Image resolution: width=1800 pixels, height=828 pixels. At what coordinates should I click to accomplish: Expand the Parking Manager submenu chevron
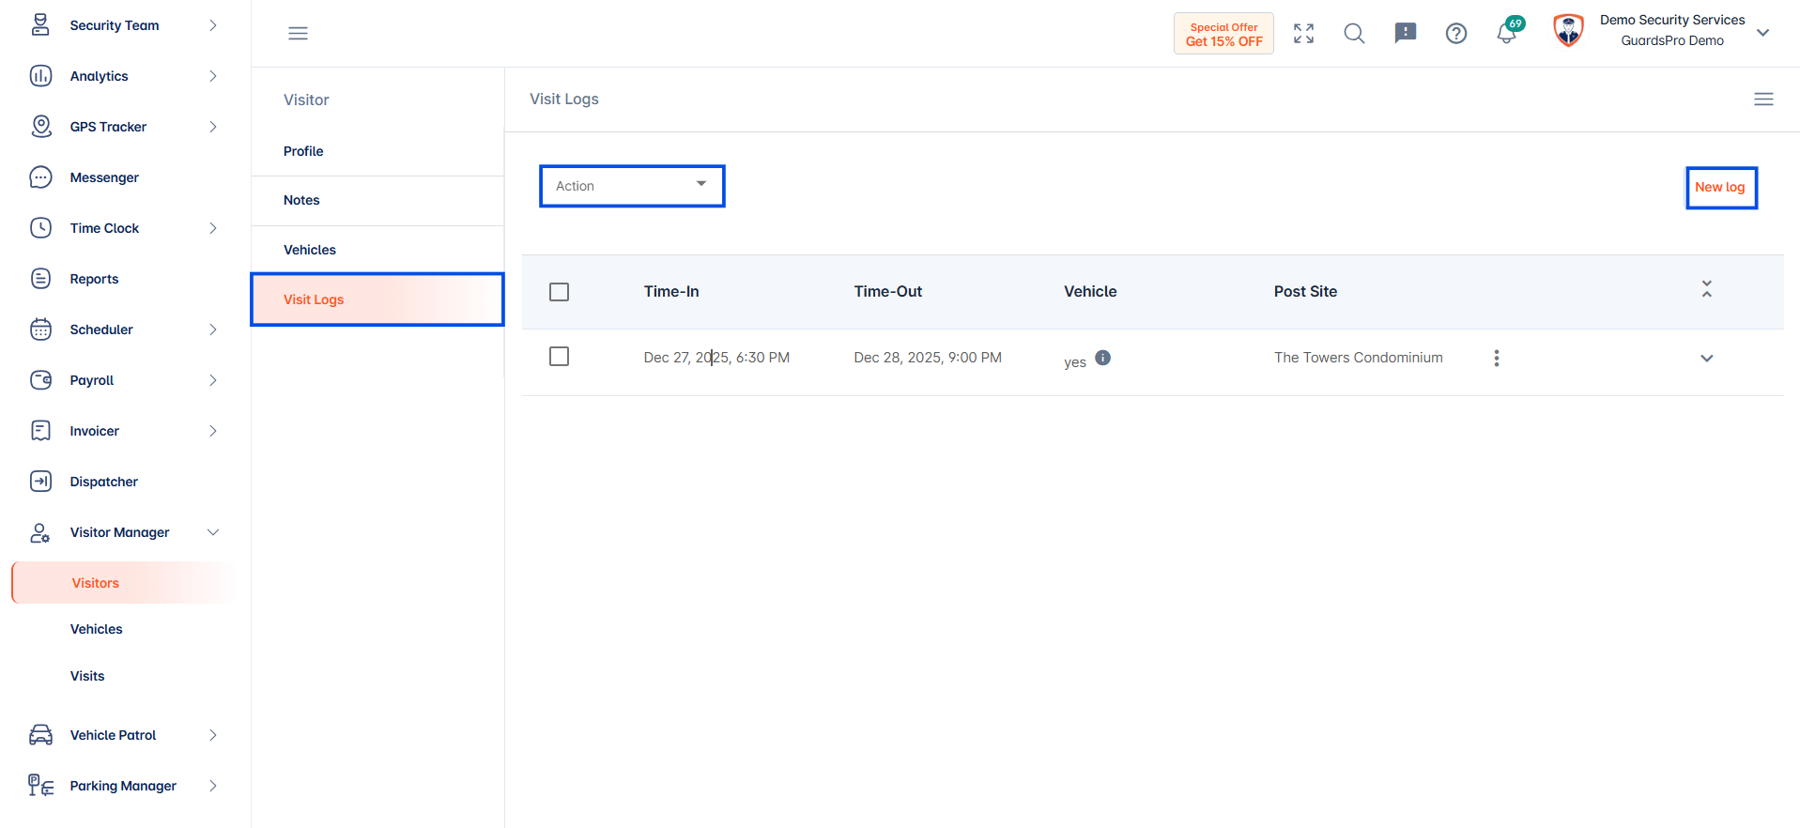(213, 786)
